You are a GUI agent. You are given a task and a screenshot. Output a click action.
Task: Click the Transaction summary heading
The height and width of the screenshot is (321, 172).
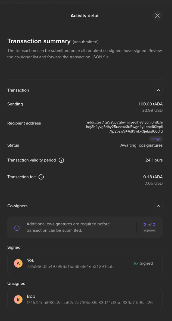pos(39,41)
